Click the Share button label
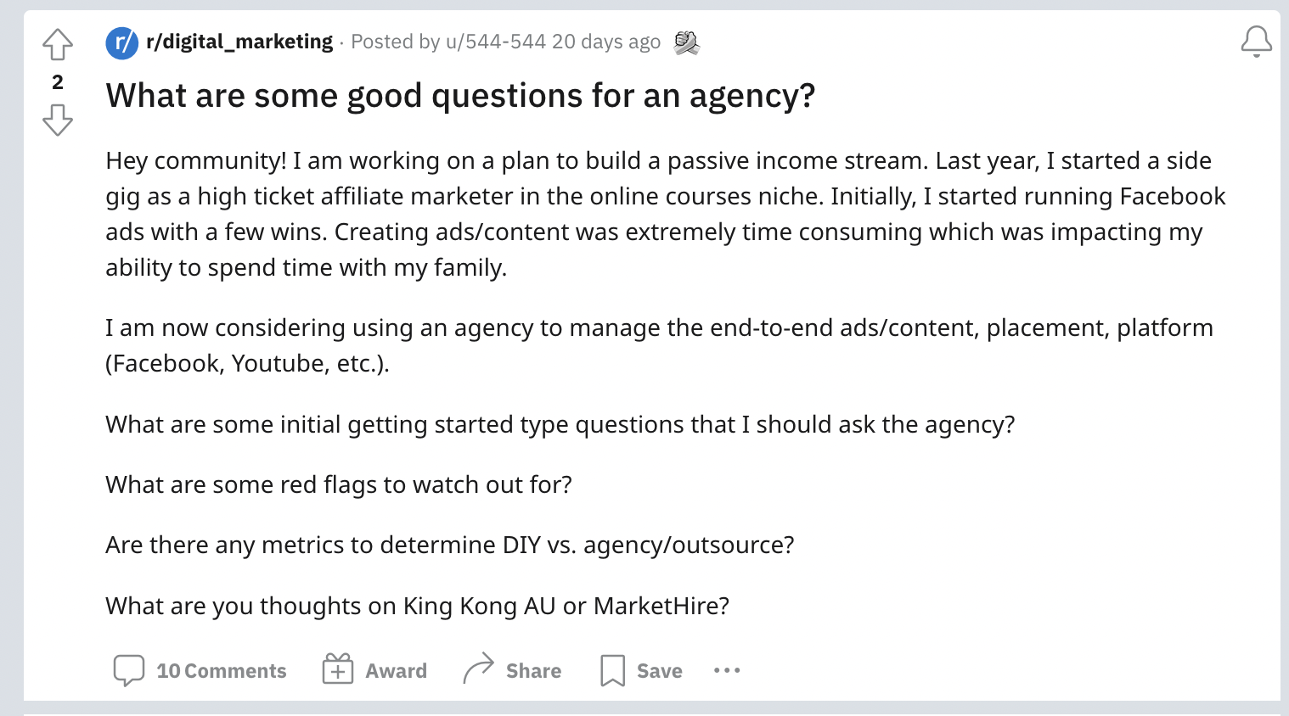 click(x=534, y=671)
